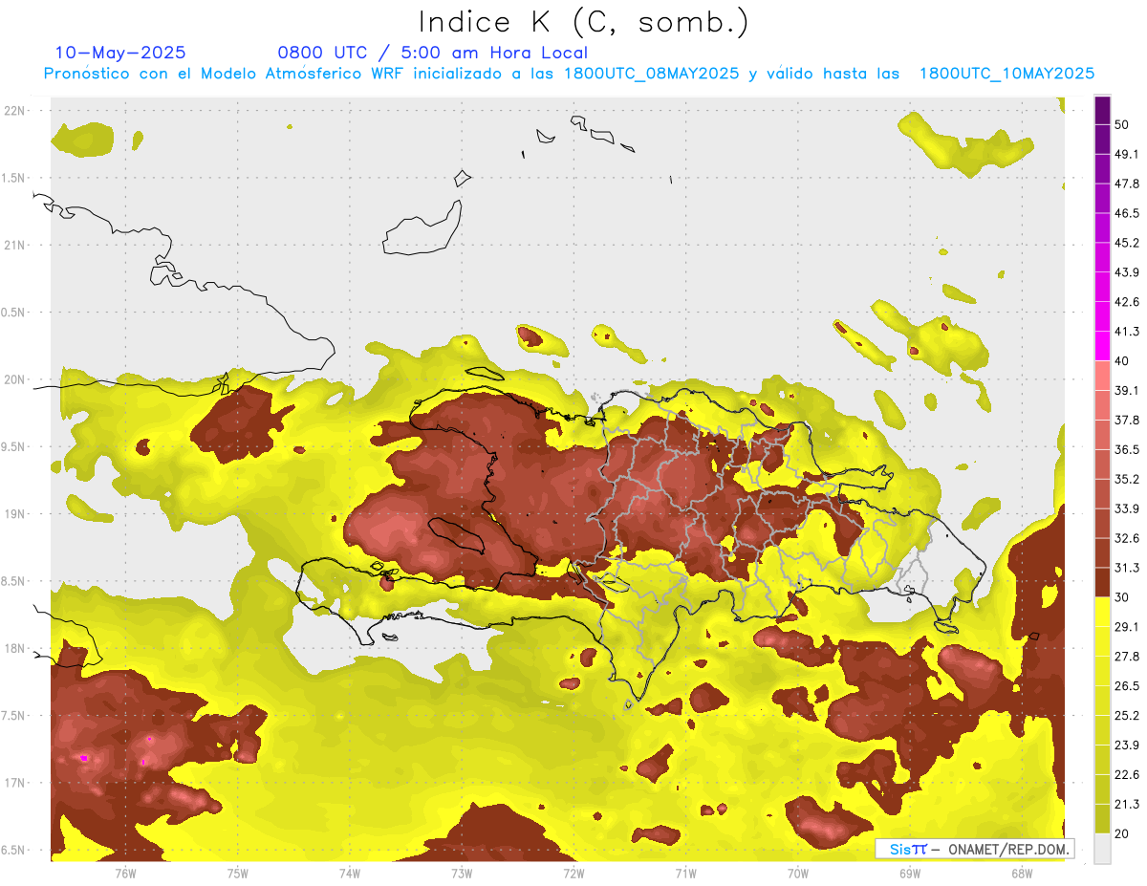Click the colorbar value '23.9'
The image size is (1147, 886).
[x=1126, y=746]
